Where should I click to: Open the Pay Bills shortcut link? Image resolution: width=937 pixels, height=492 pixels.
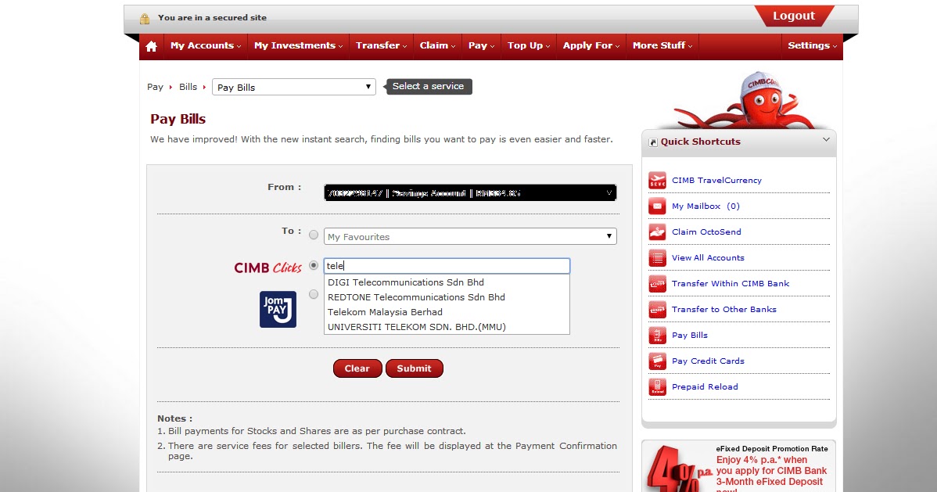690,336
